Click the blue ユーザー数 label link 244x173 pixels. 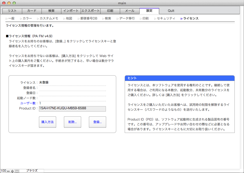coord(28,103)
